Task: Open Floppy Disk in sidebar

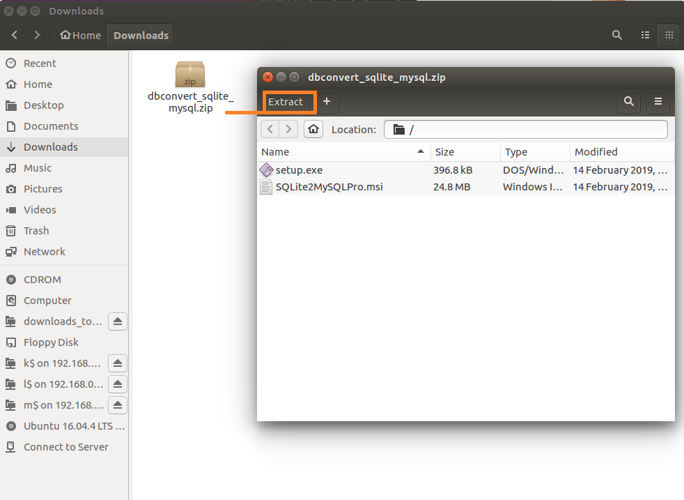Action: pyautogui.click(x=64, y=342)
